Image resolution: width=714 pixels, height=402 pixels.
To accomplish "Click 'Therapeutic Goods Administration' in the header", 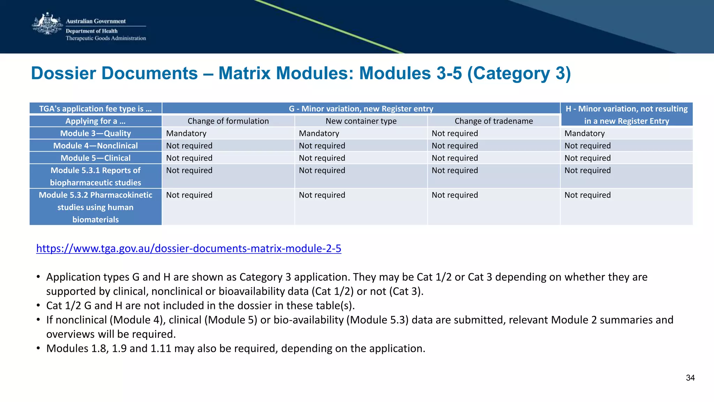I will pyautogui.click(x=106, y=38).
